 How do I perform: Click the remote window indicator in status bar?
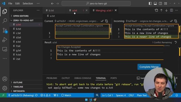3,95
